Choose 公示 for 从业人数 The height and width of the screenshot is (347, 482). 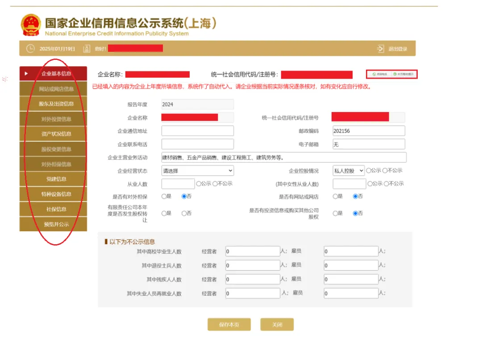point(199,184)
